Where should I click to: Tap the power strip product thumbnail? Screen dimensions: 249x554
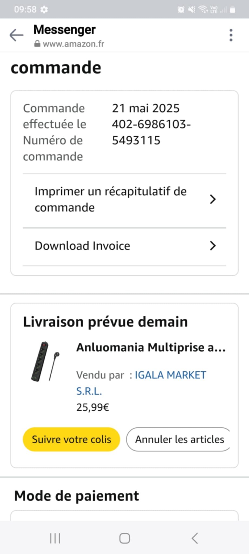pos(45,361)
